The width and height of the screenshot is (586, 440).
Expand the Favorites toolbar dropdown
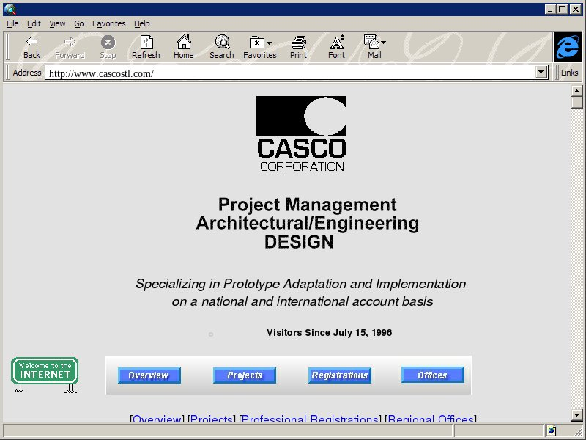point(269,43)
